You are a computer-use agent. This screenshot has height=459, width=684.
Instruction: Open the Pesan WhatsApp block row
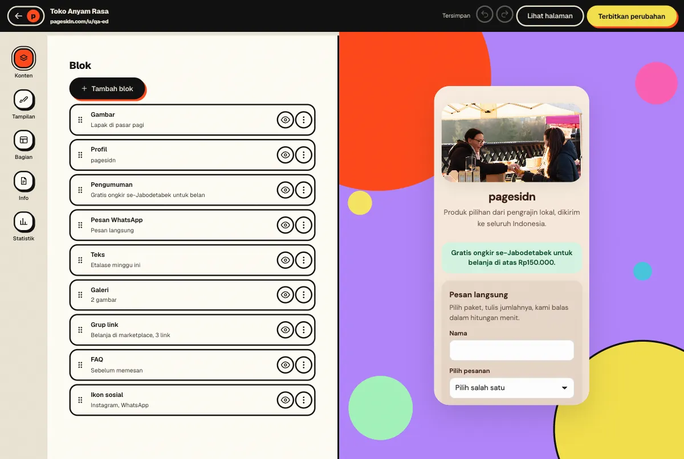coord(192,225)
